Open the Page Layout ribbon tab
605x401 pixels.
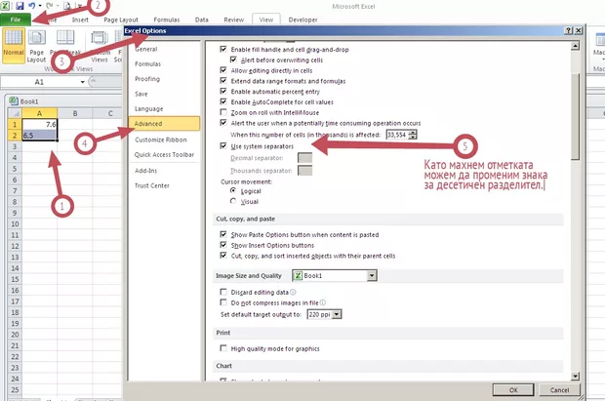coord(121,20)
